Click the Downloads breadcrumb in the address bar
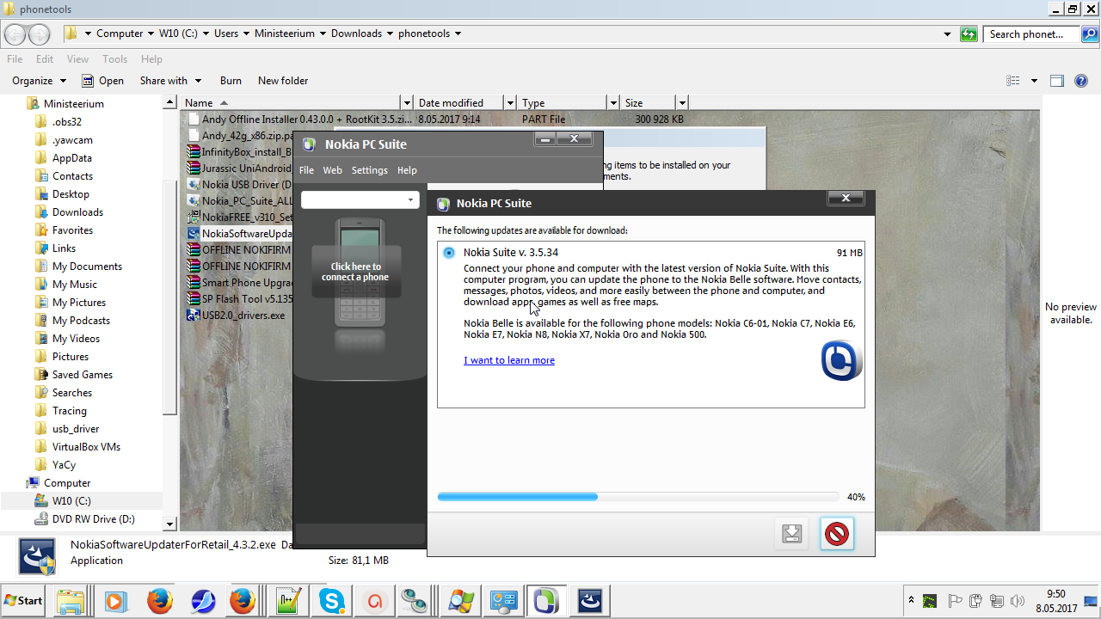The image size is (1101, 619). pyautogui.click(x=356, y=34)
